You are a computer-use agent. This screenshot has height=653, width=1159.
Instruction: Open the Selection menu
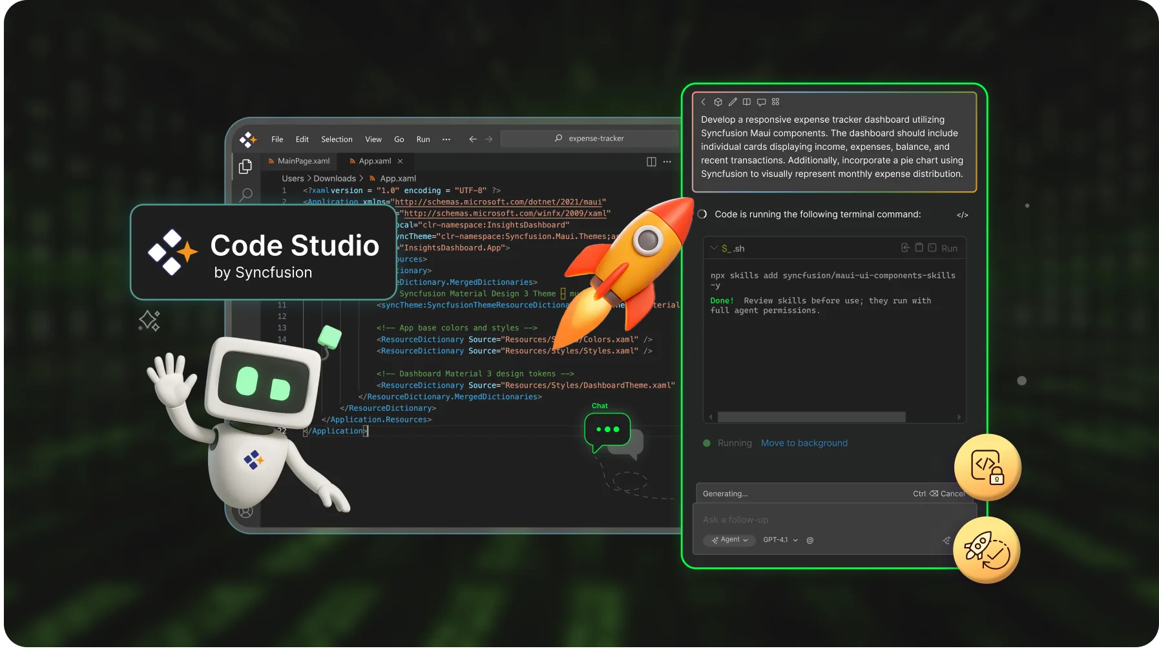tap(337, 140)
